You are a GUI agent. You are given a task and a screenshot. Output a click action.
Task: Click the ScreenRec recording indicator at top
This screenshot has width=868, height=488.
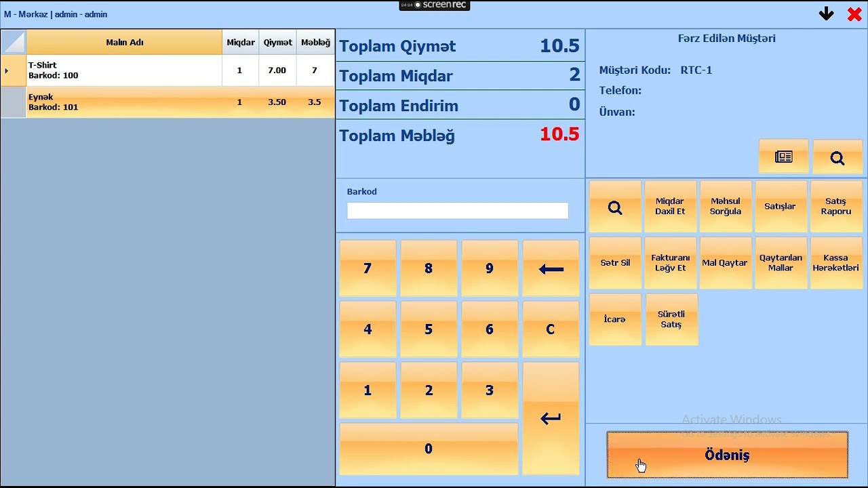point(434,5)
